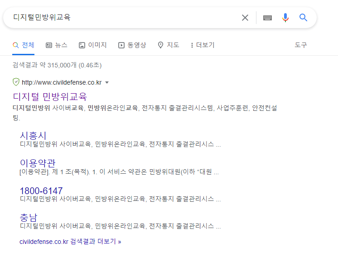Screen dimensions: 338x257
Task: Click the play icon in the 동영상 tab
Action: coord(121,45)
